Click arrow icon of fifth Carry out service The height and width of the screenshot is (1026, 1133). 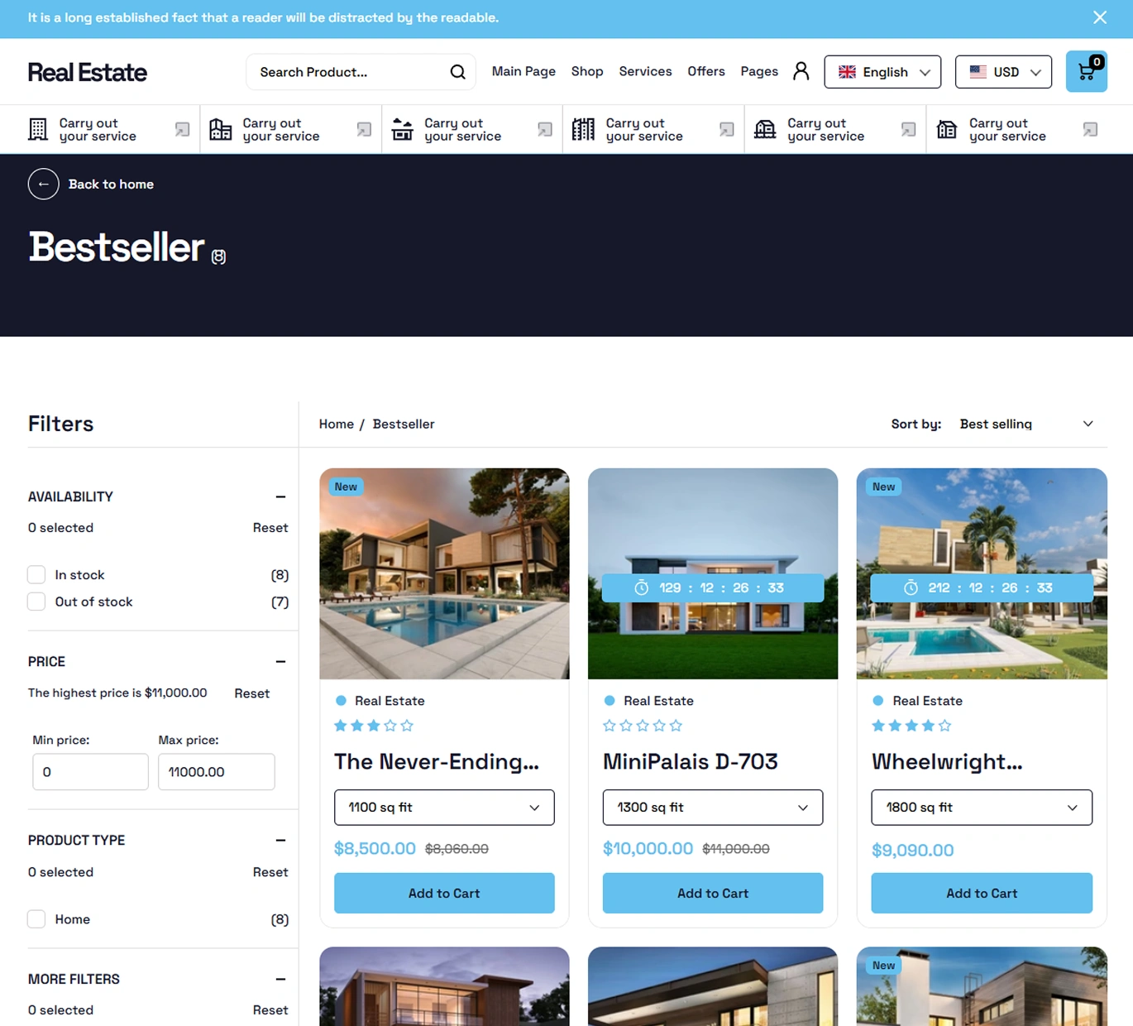pos(908,129)
